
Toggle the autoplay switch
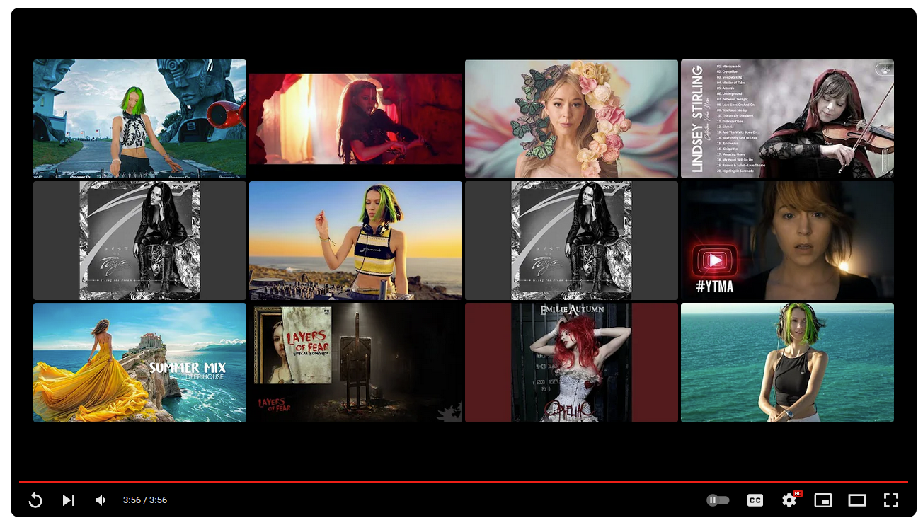click(718, 500)
